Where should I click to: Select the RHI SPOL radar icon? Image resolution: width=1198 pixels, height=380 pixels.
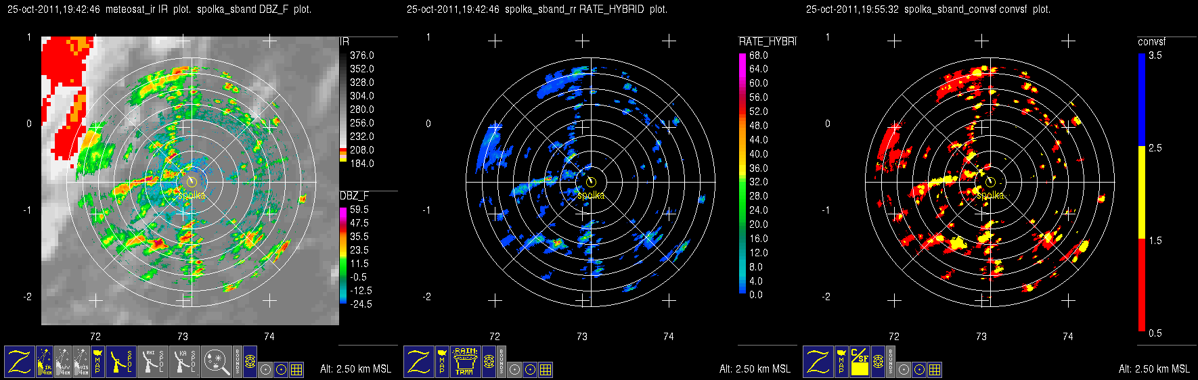[153, 362]
